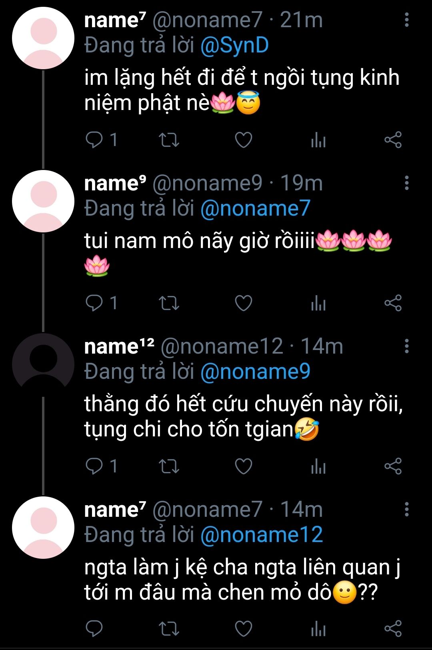Reply to noname7's first tweet about tụng kinh
The image size is (432, 650).
tap(95, 140)
